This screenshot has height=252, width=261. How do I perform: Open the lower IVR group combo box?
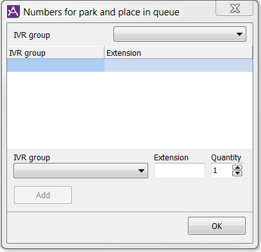[x=81, y=171]
